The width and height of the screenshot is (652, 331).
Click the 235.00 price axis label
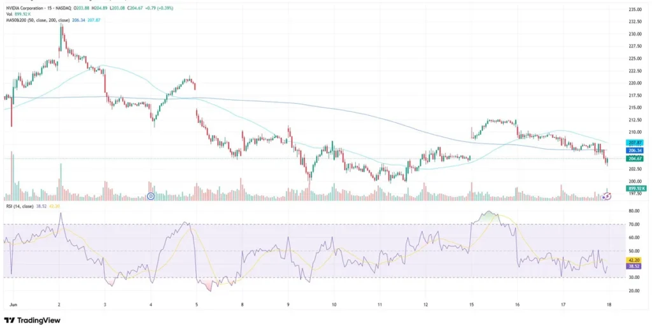635,9
